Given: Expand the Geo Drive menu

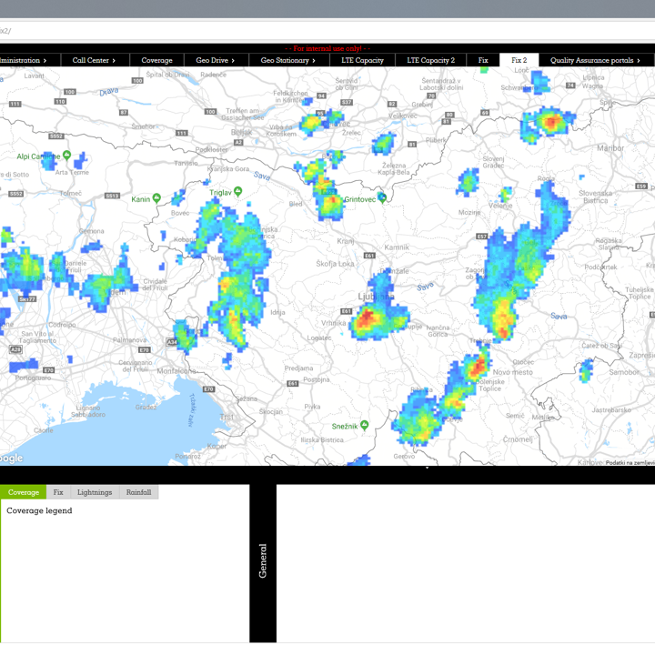Looking at the screenshot, I should (215, 60).
